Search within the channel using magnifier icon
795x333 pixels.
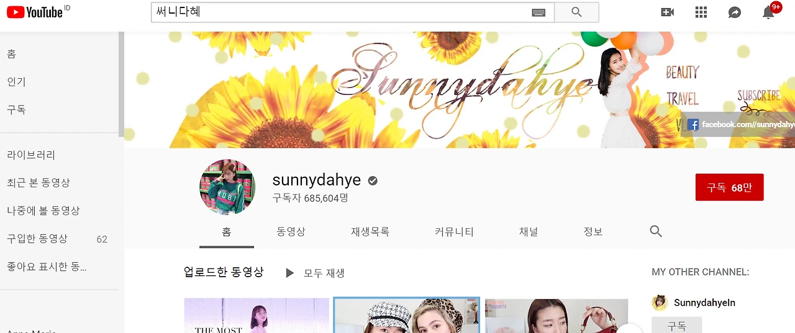tap(656, 231)
